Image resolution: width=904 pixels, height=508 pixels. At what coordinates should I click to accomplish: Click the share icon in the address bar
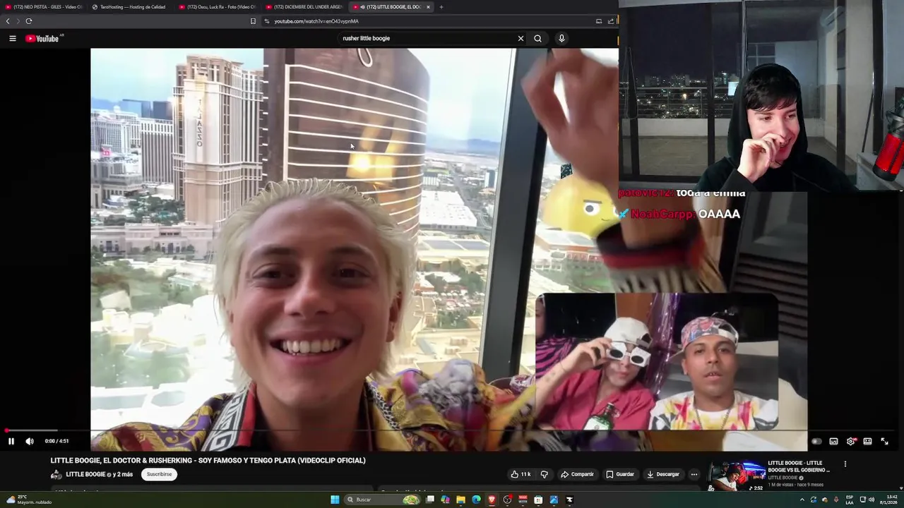[611, 21]
